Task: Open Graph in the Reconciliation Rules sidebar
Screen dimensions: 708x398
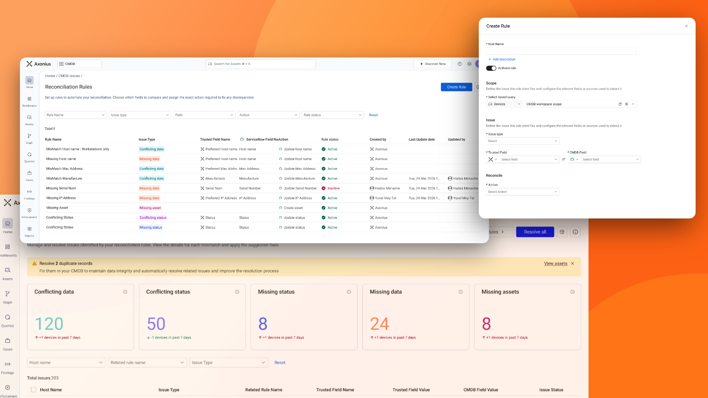Action: pyautogui.click(x=29, y=138)
